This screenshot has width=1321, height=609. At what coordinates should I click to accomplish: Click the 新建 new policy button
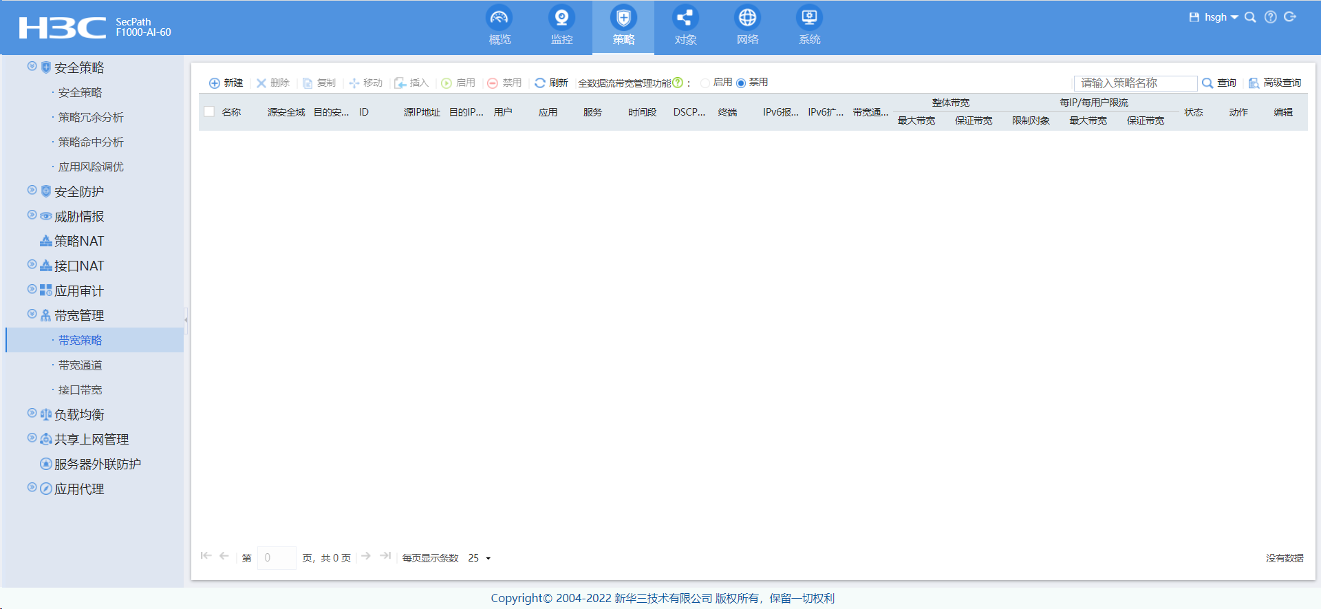coord(226,83)
